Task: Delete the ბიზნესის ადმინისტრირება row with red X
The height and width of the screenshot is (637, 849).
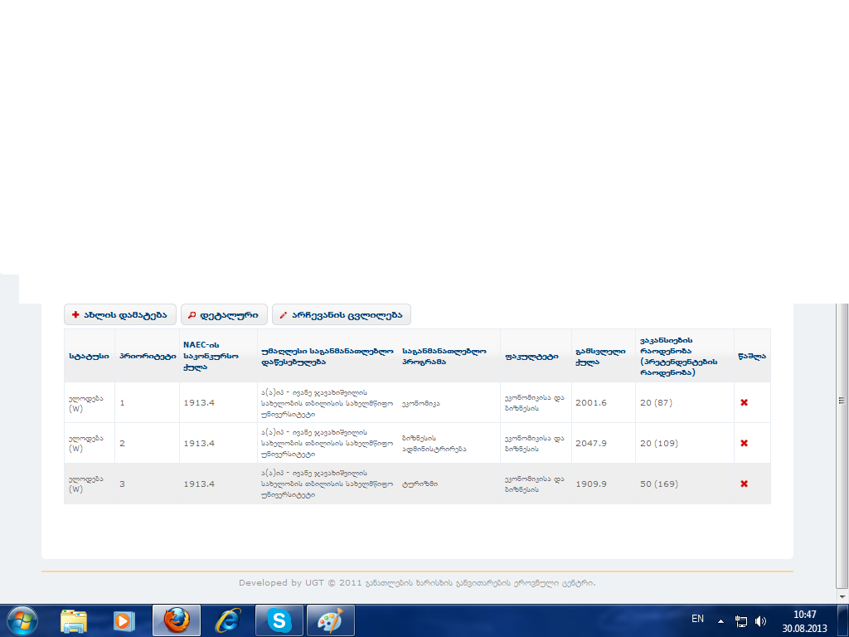Action: point(744,443)
